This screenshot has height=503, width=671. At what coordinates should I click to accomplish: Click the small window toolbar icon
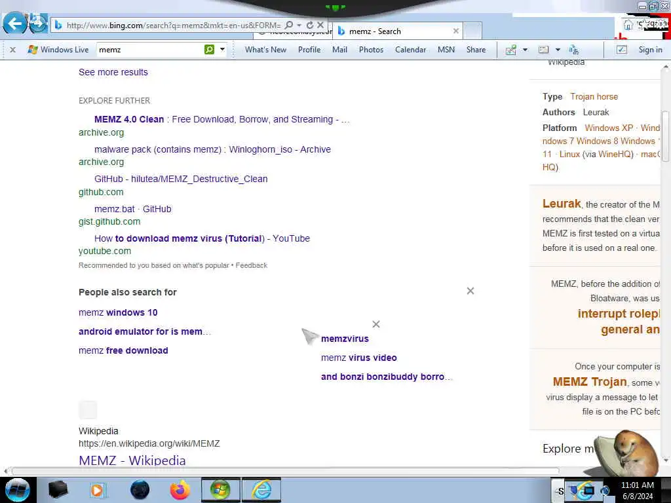tap(543, 50)
